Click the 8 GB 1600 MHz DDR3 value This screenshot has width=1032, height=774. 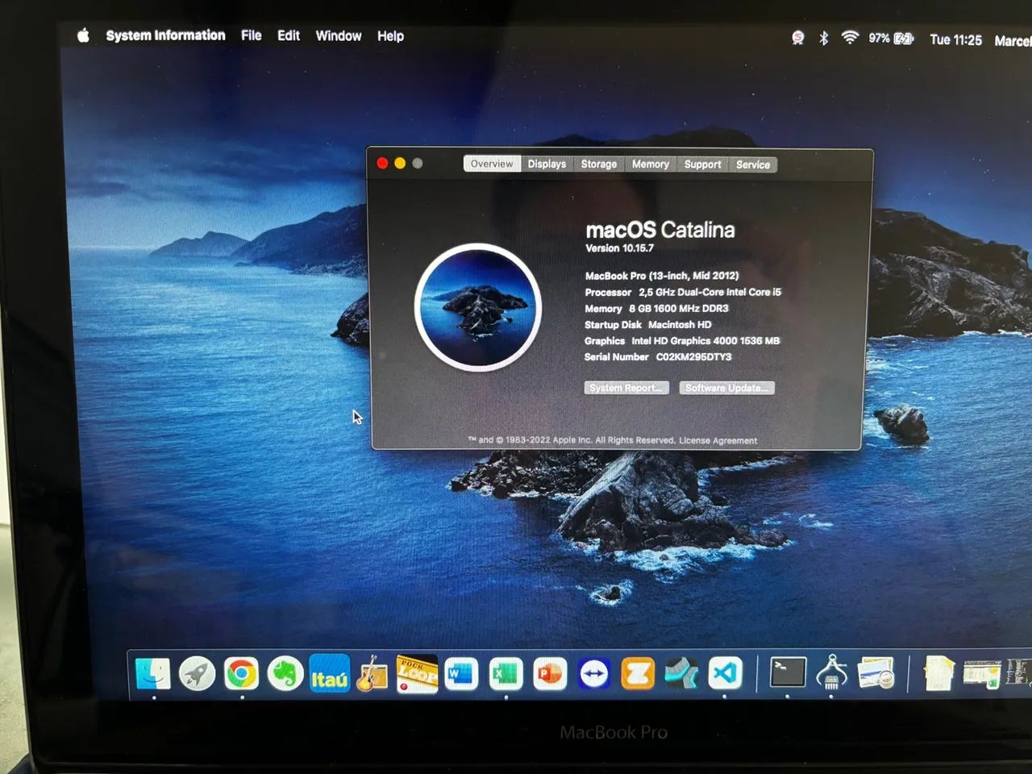coord(679,308)
